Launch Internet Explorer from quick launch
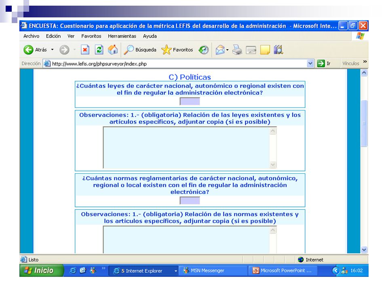This screenshot has height=291, width=388. (x=73, y=270)
